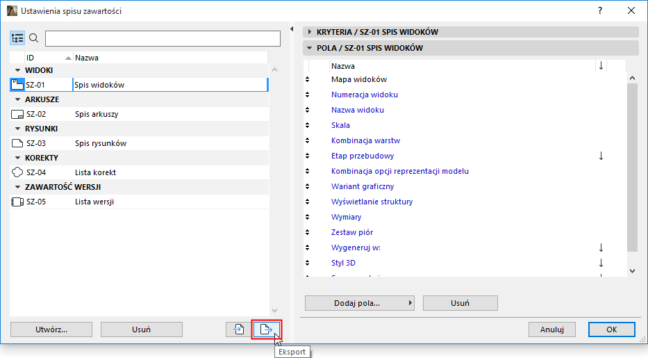This screenshot has height=358, width=648.
Task: Click the SZ-03 drawing list icon
Action: tap(17, 143)
